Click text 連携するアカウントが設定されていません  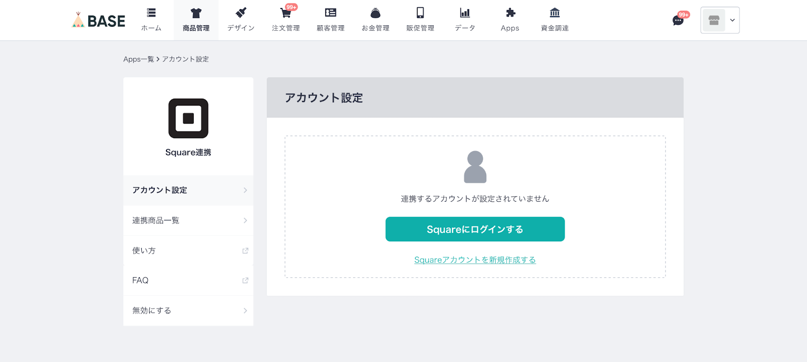475,199
